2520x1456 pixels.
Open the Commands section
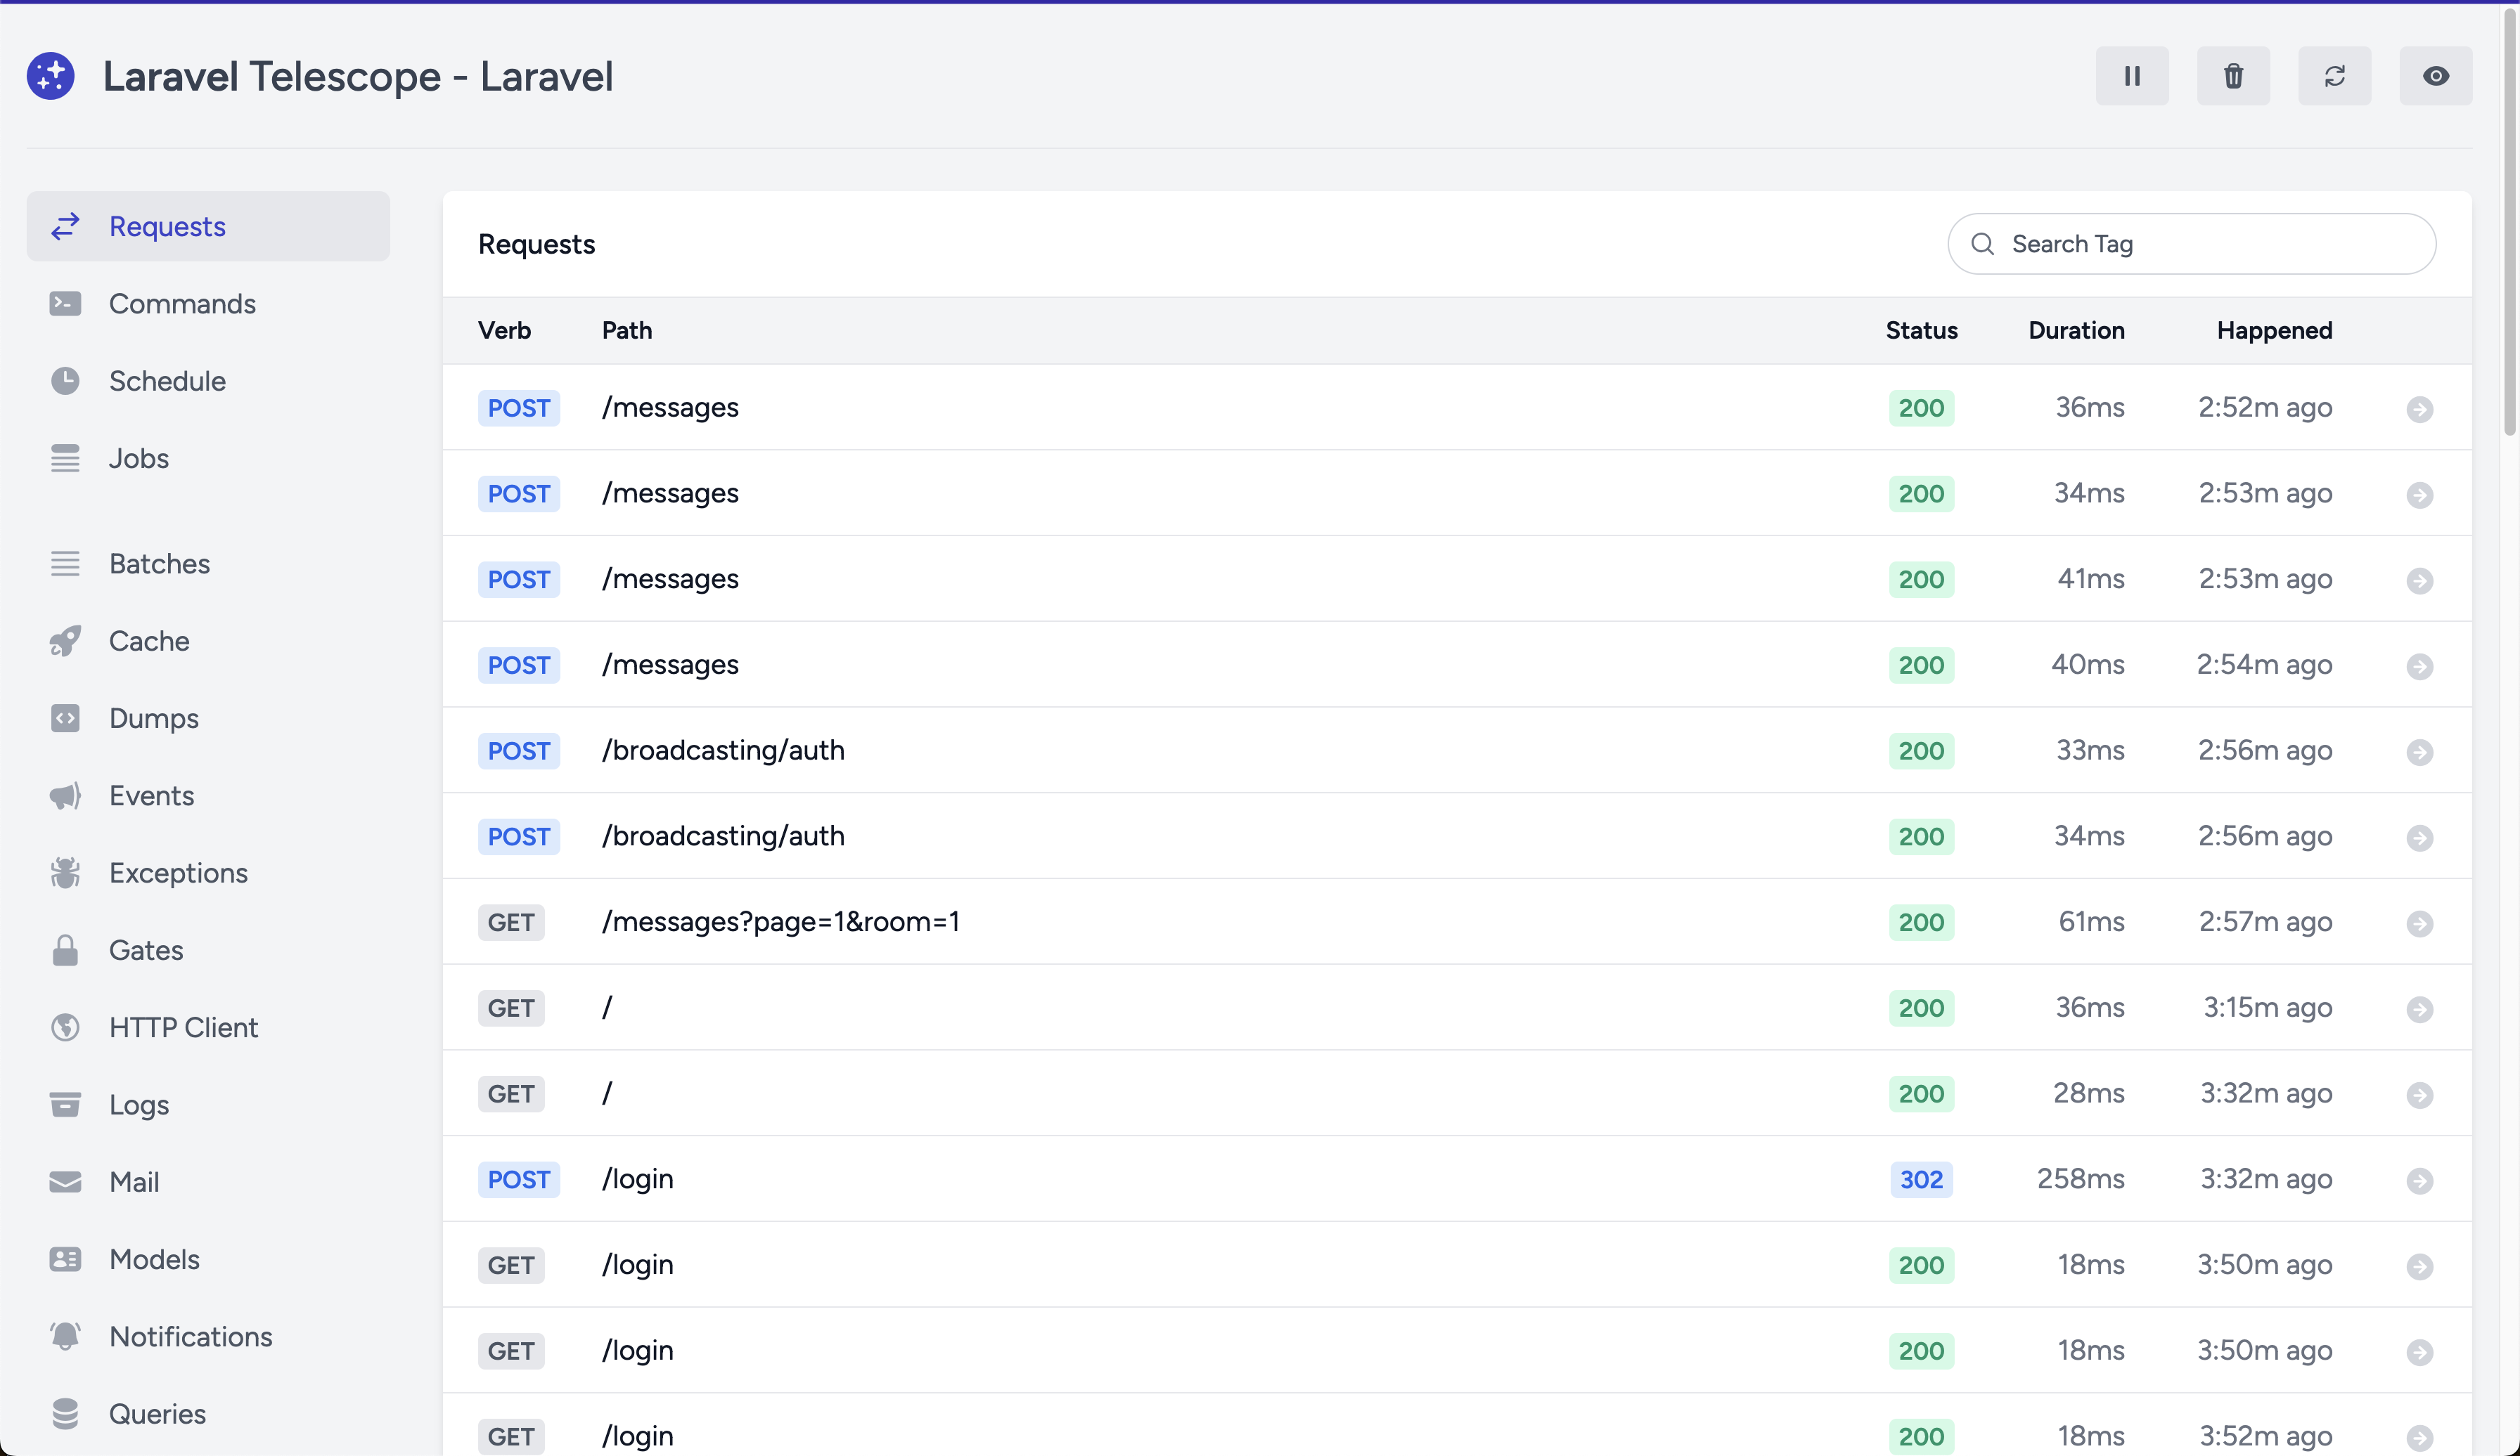(182, 304)
